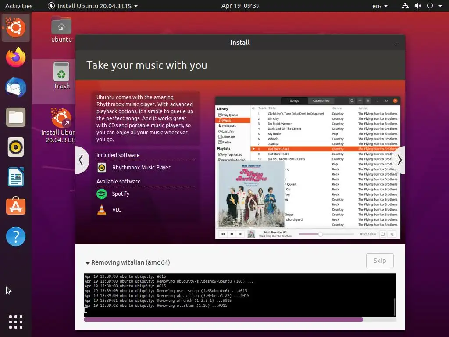Click the 'Hot Burrito #1' highlighted track row
The height and width of the screenshot is (337, 449).
point(325,149)
